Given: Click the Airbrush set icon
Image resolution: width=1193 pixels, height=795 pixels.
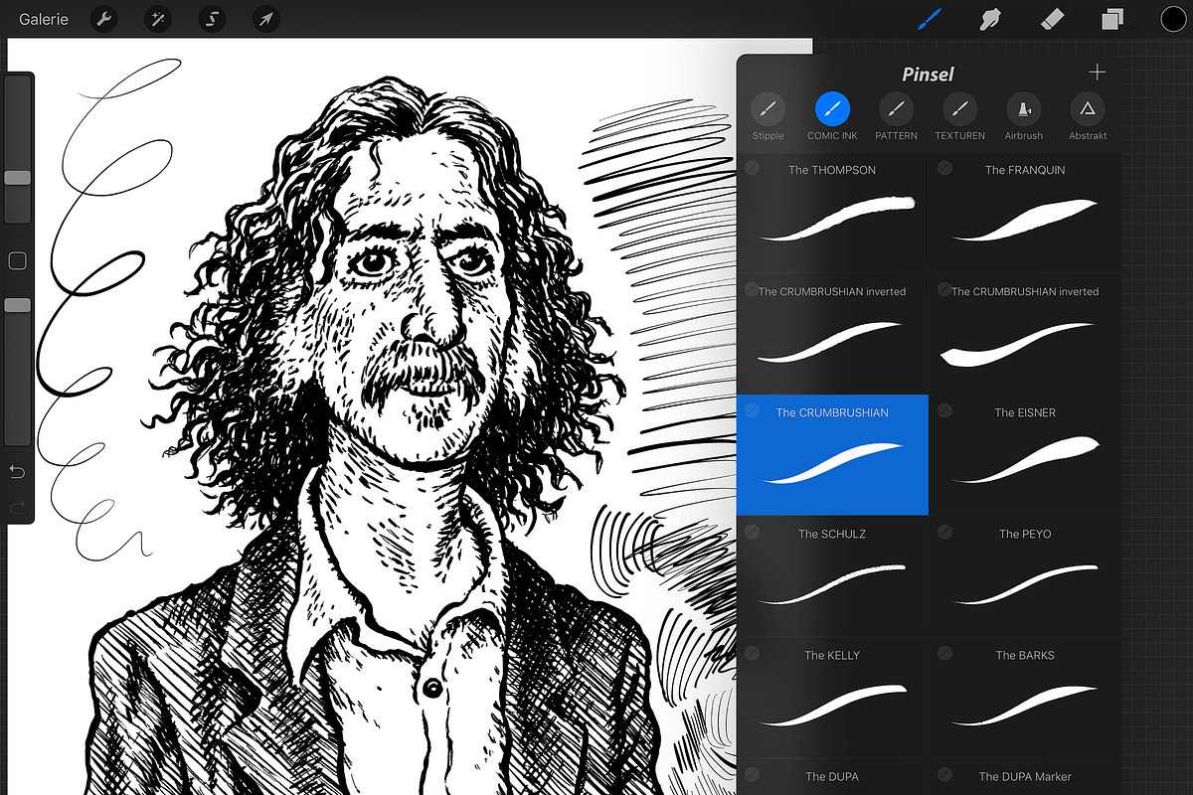Looking at the screenshot, I should (x=1024, y=107).
